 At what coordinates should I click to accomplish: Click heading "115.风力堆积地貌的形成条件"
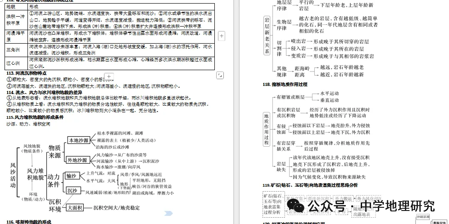coord(35,117)
